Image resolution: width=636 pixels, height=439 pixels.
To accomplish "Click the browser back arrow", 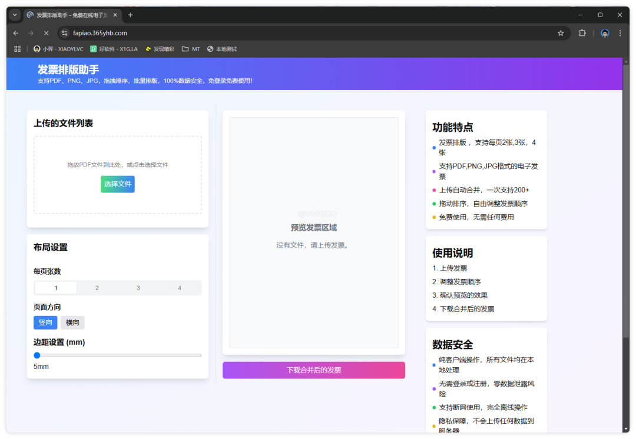I will (16, 33).
